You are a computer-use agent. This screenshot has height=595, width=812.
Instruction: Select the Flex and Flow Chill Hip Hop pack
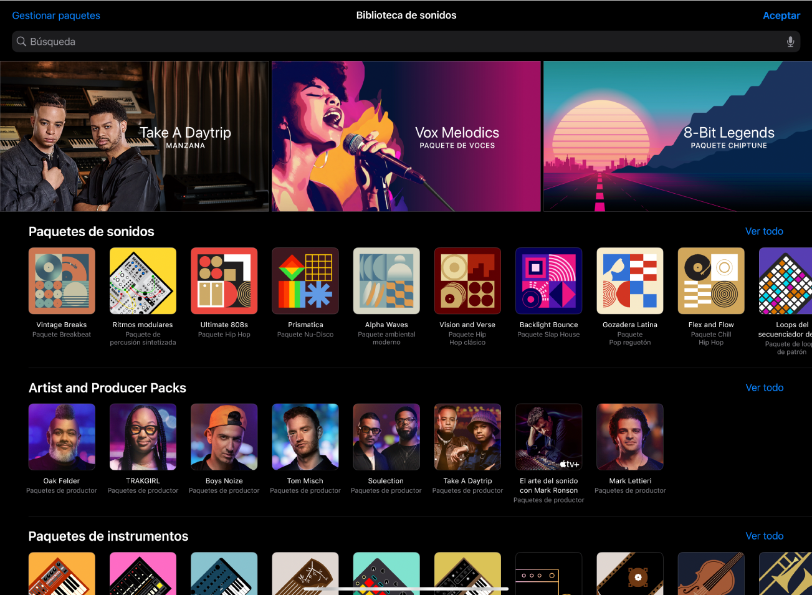coord(710,280)
